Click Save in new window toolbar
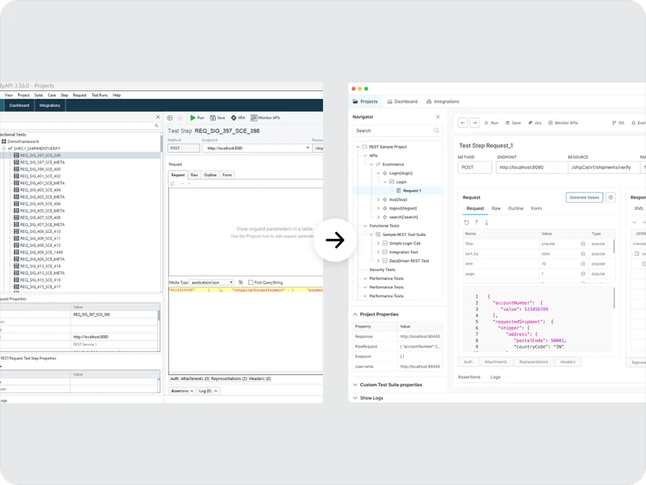 pos(513,123)
